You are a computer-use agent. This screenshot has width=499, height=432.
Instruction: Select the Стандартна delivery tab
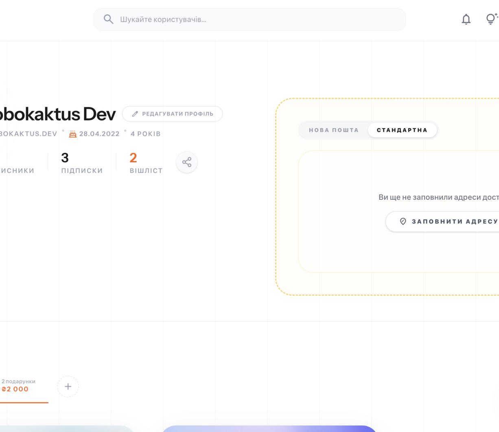(402, 130)
